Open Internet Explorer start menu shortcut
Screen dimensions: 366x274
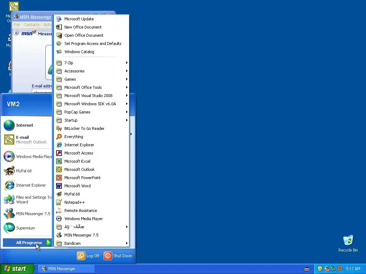(27, 185)
